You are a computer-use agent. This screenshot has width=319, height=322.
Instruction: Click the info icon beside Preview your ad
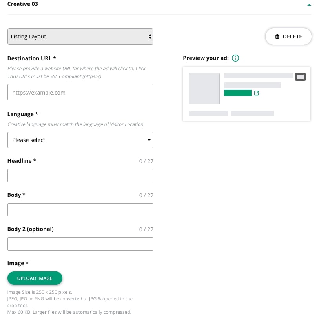click(235, 58)
